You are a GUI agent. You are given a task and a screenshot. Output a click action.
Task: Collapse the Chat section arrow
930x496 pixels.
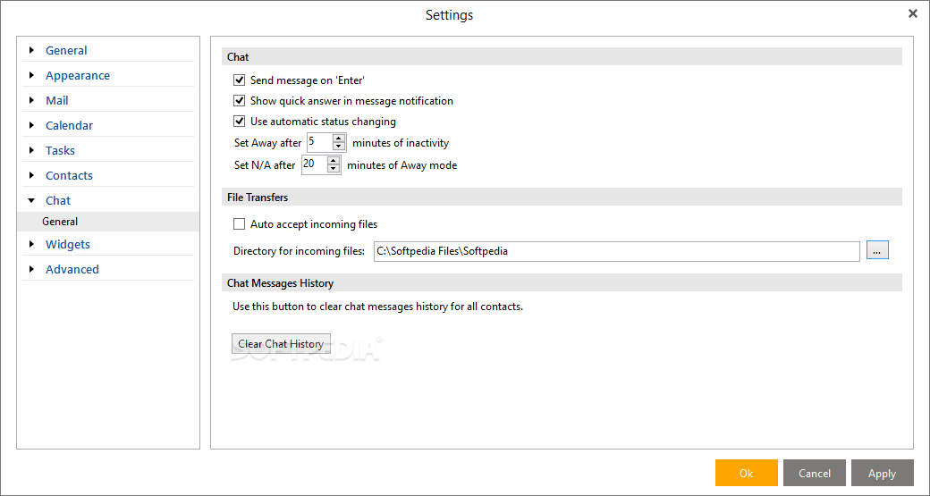[x=31, y=200]
